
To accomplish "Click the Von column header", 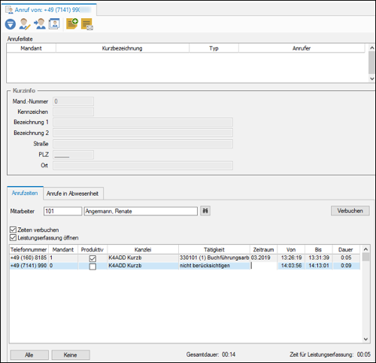I will click(291, 249).
